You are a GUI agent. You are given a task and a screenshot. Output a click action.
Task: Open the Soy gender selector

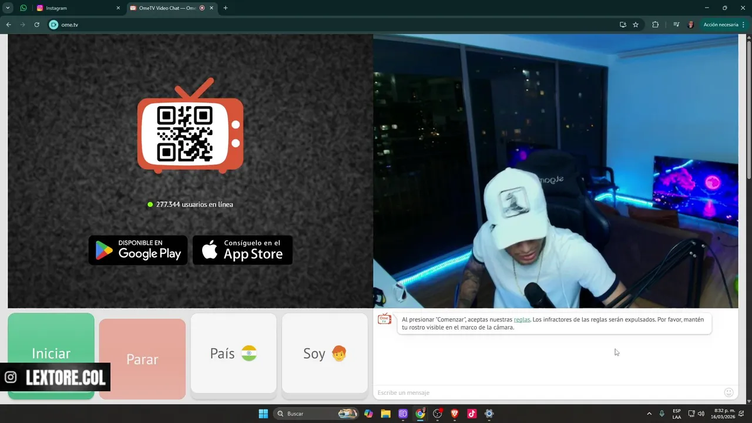pyautogui.click(x=325, y=353)
